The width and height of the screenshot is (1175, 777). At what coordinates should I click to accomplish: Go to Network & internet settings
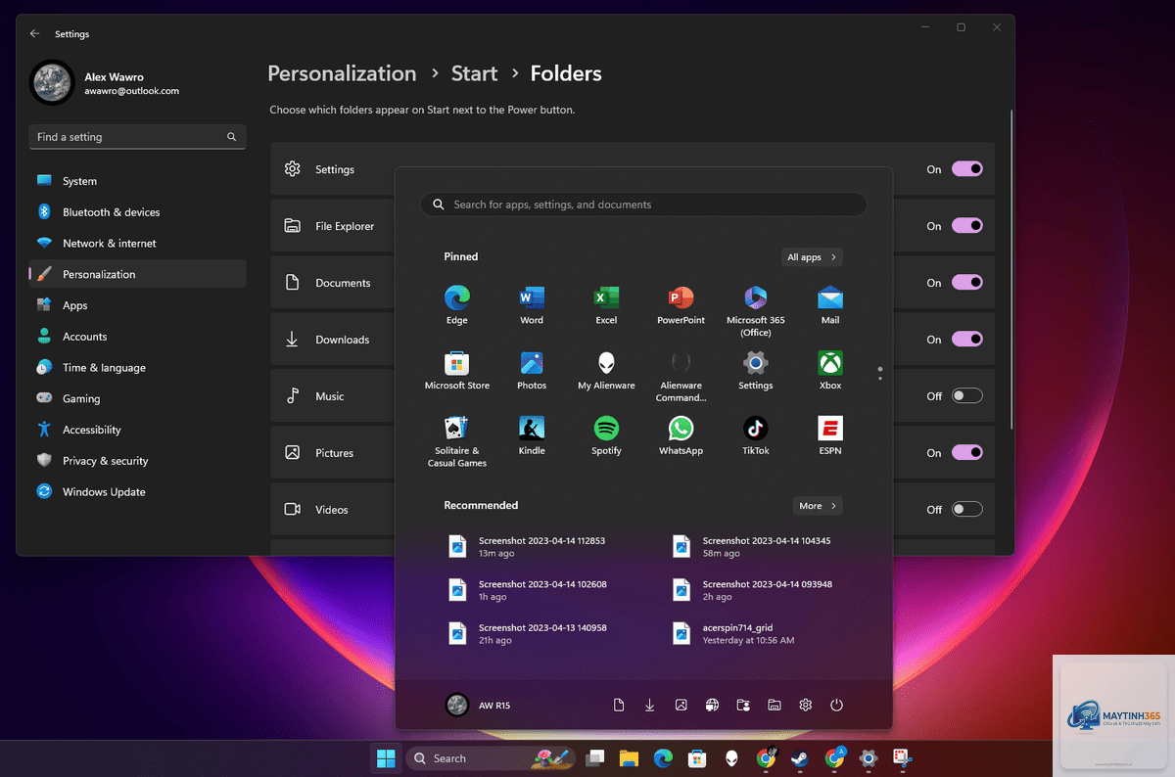137,244
